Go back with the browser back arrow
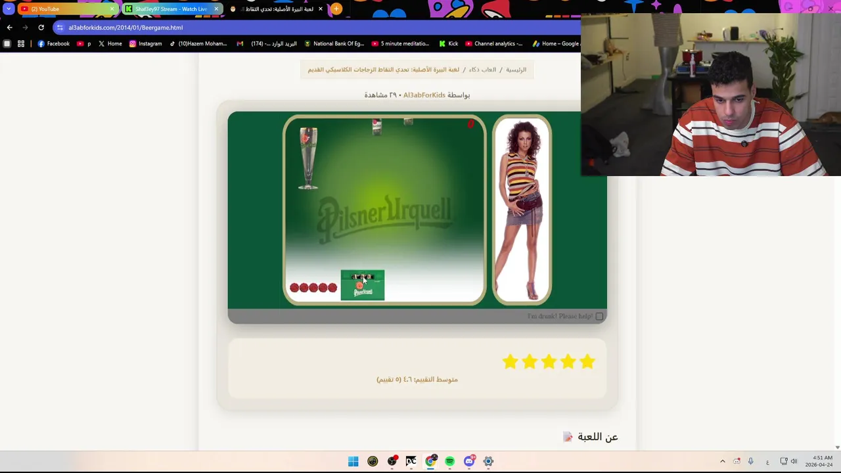 [x=9, y=28]
